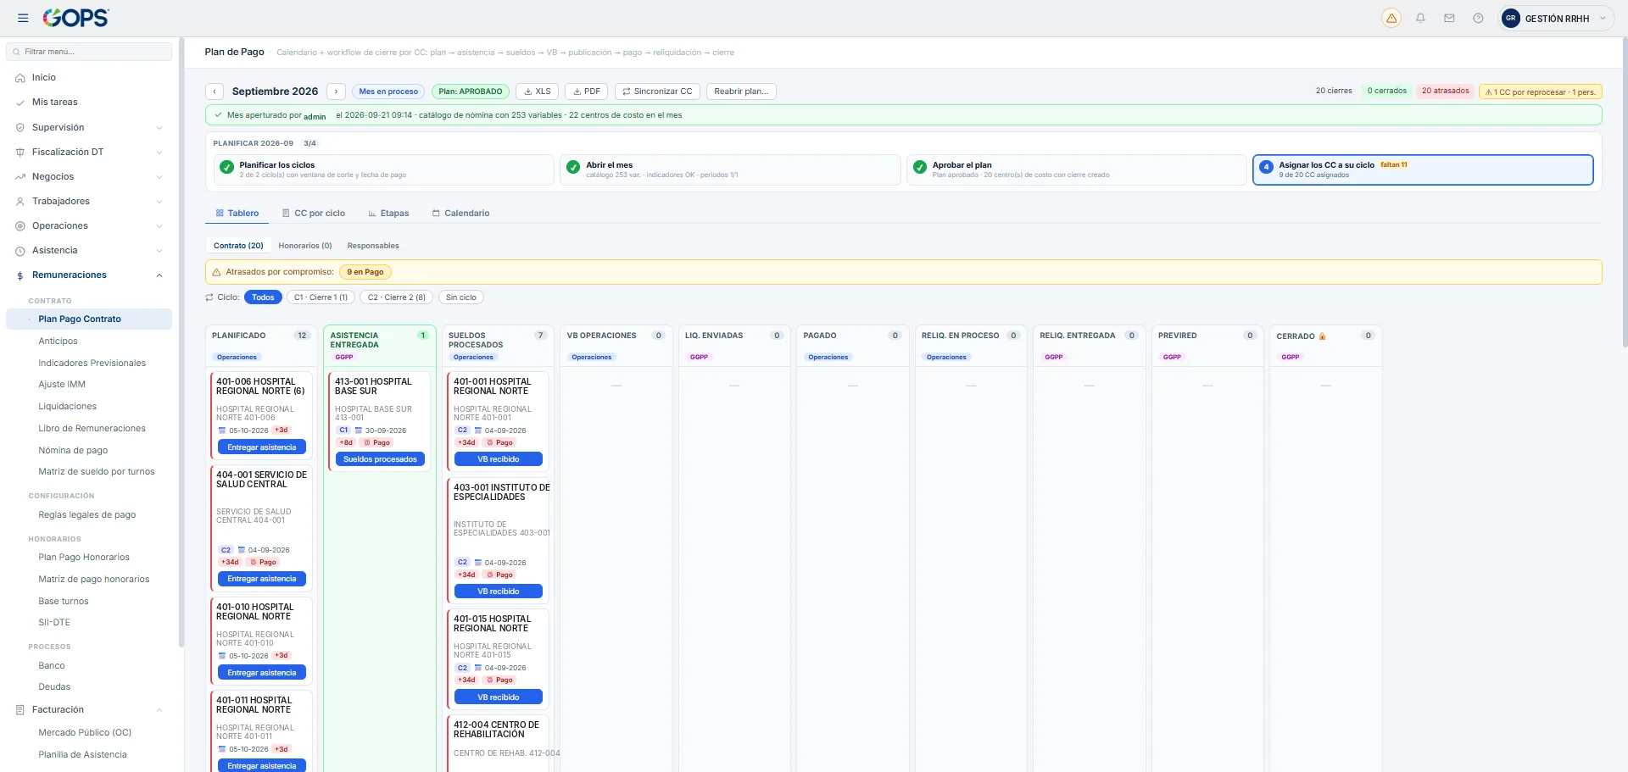This screenshot has width=1628, height=772.
Task: Toggle the hamburger menu icon
Action: (23, 18)
